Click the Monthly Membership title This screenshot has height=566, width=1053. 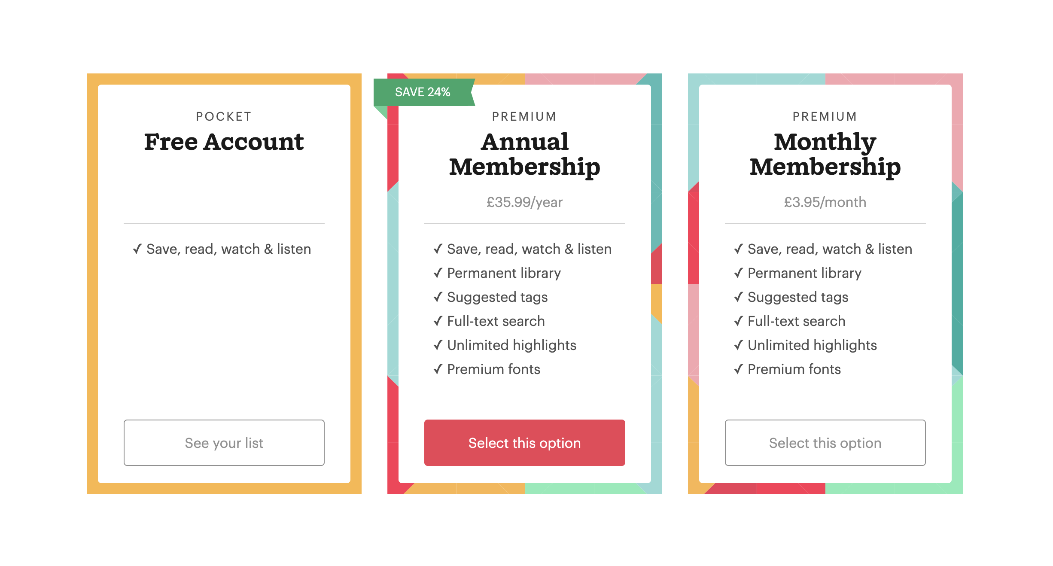(825, 154)
